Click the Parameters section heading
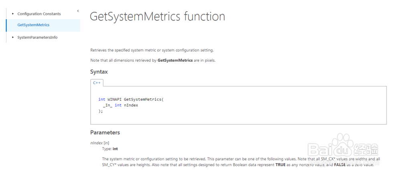Image resolution: width=401 pixels, height=176 pixels. [x=105, y=133]
